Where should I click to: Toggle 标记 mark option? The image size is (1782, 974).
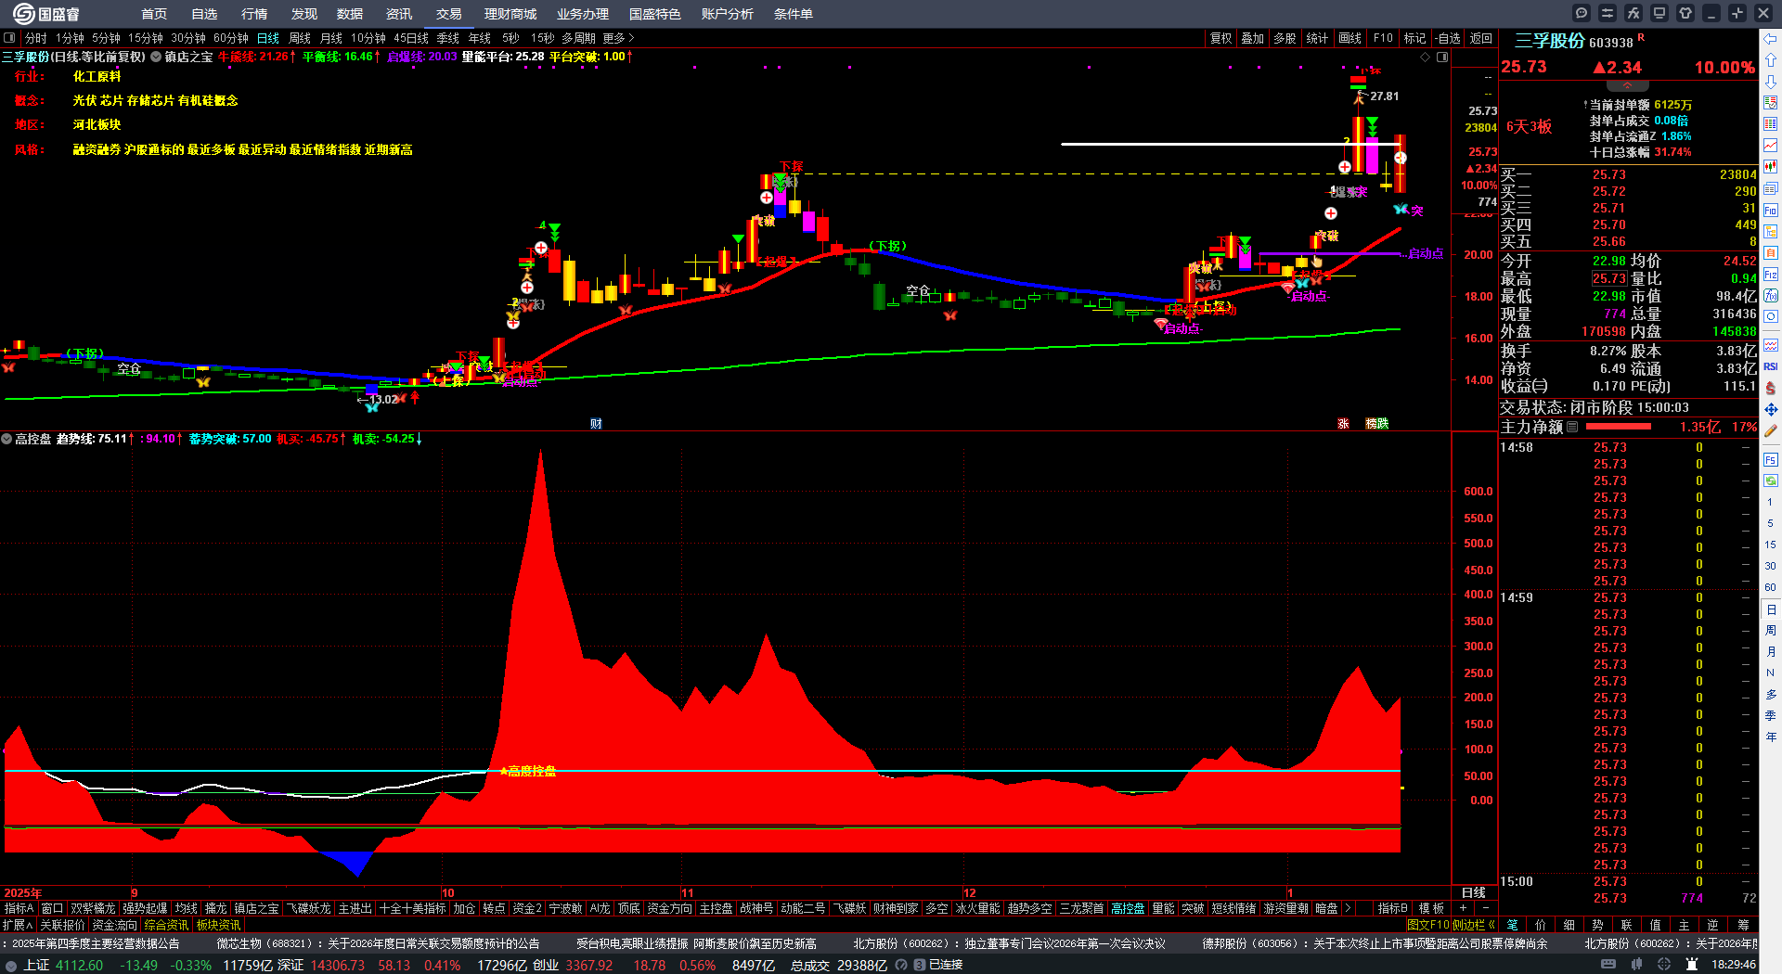(x=1415, y=38)
